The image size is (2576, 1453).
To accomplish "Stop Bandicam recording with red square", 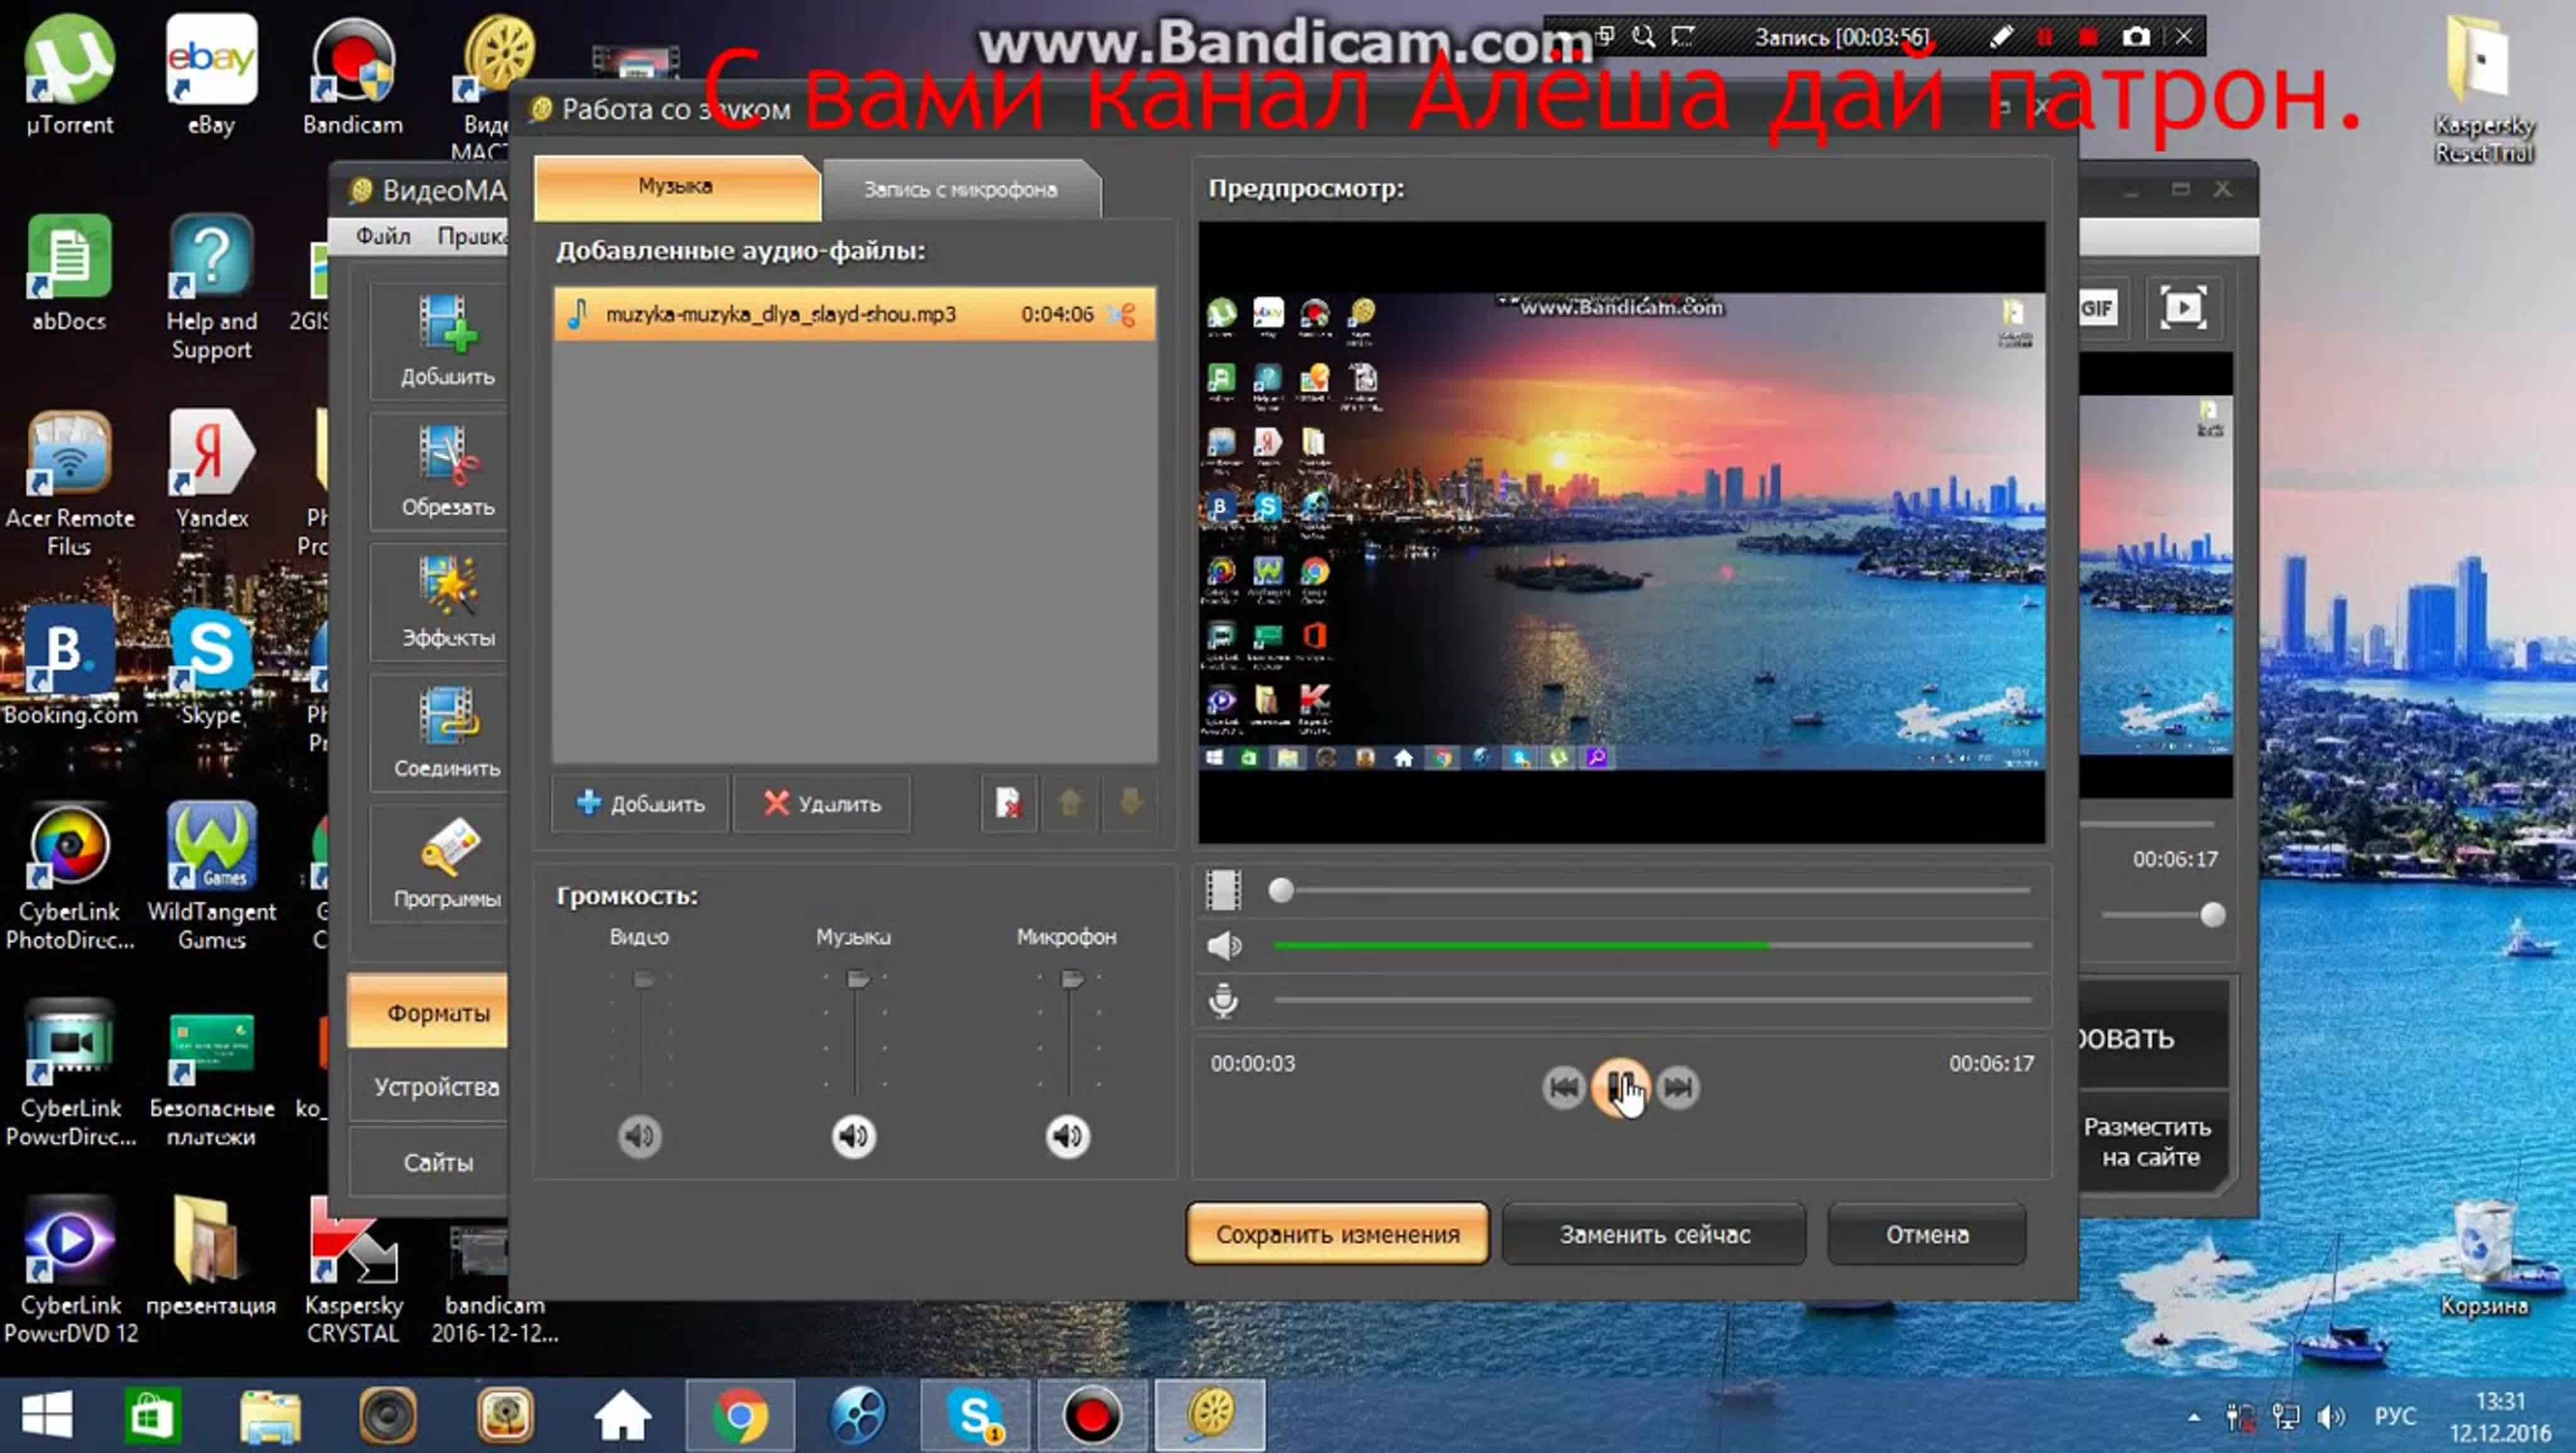I will [x=2088, y=37].
